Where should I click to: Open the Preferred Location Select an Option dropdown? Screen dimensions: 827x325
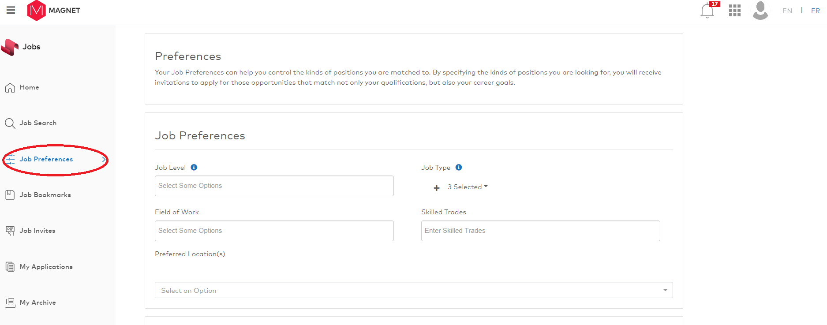(413, 290)
